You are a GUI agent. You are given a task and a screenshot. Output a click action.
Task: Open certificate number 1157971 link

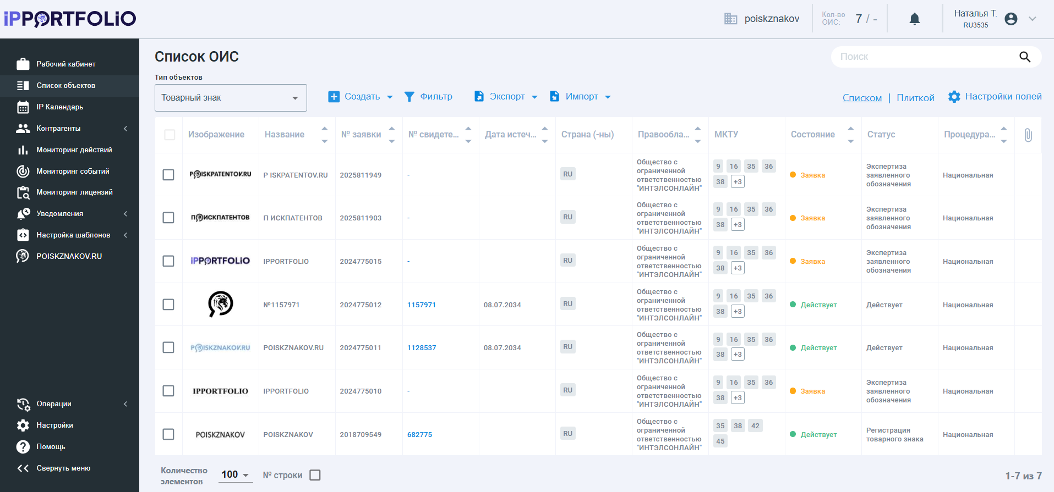[x=421, y=305]
